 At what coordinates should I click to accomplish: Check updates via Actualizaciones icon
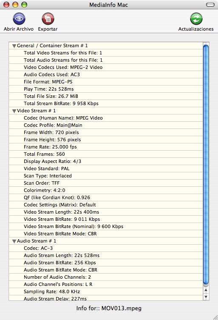[196, 19]
